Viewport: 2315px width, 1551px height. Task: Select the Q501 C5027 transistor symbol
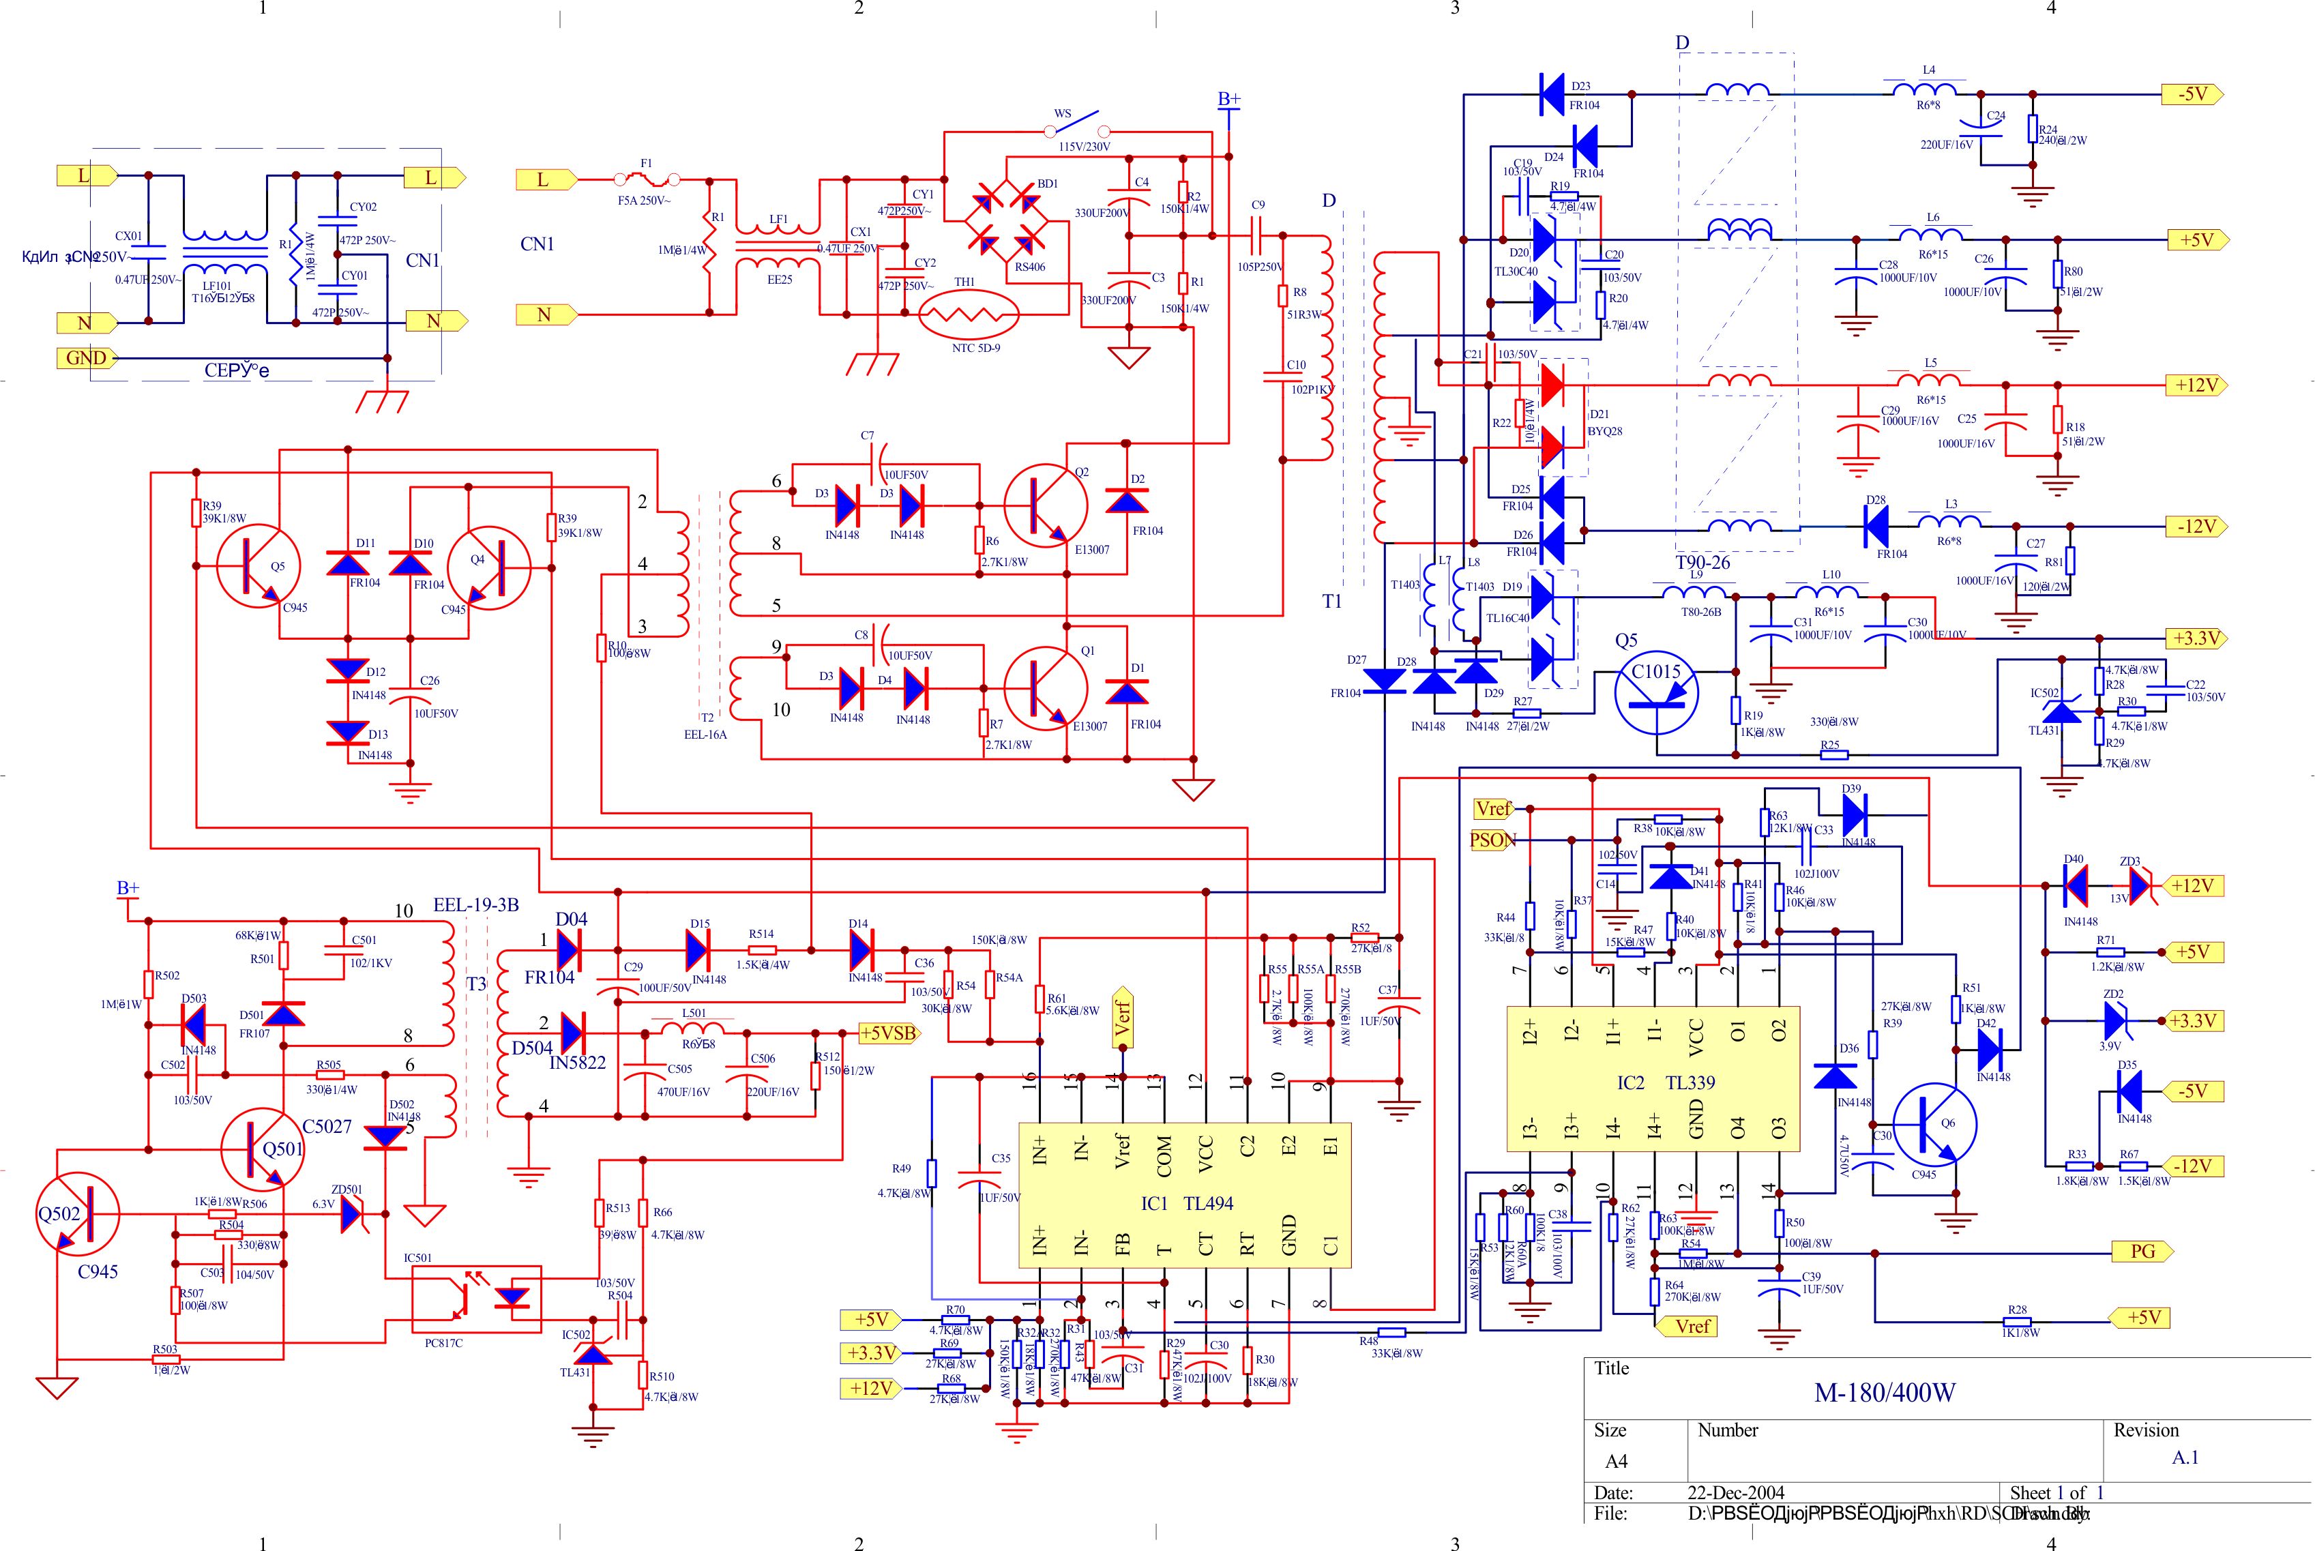click(x=262, y=1149)
